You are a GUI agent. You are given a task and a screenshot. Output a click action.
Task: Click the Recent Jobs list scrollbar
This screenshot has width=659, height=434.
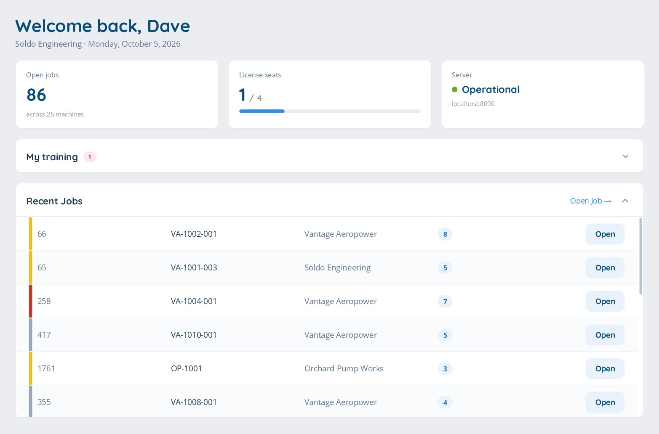pos(640,256)
